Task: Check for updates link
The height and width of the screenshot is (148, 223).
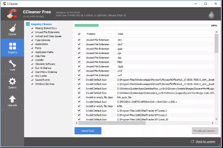Action: pyautogui.click(x=205, y=141)
